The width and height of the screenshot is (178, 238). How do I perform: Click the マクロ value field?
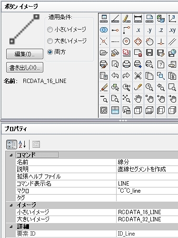click(147, 191)
